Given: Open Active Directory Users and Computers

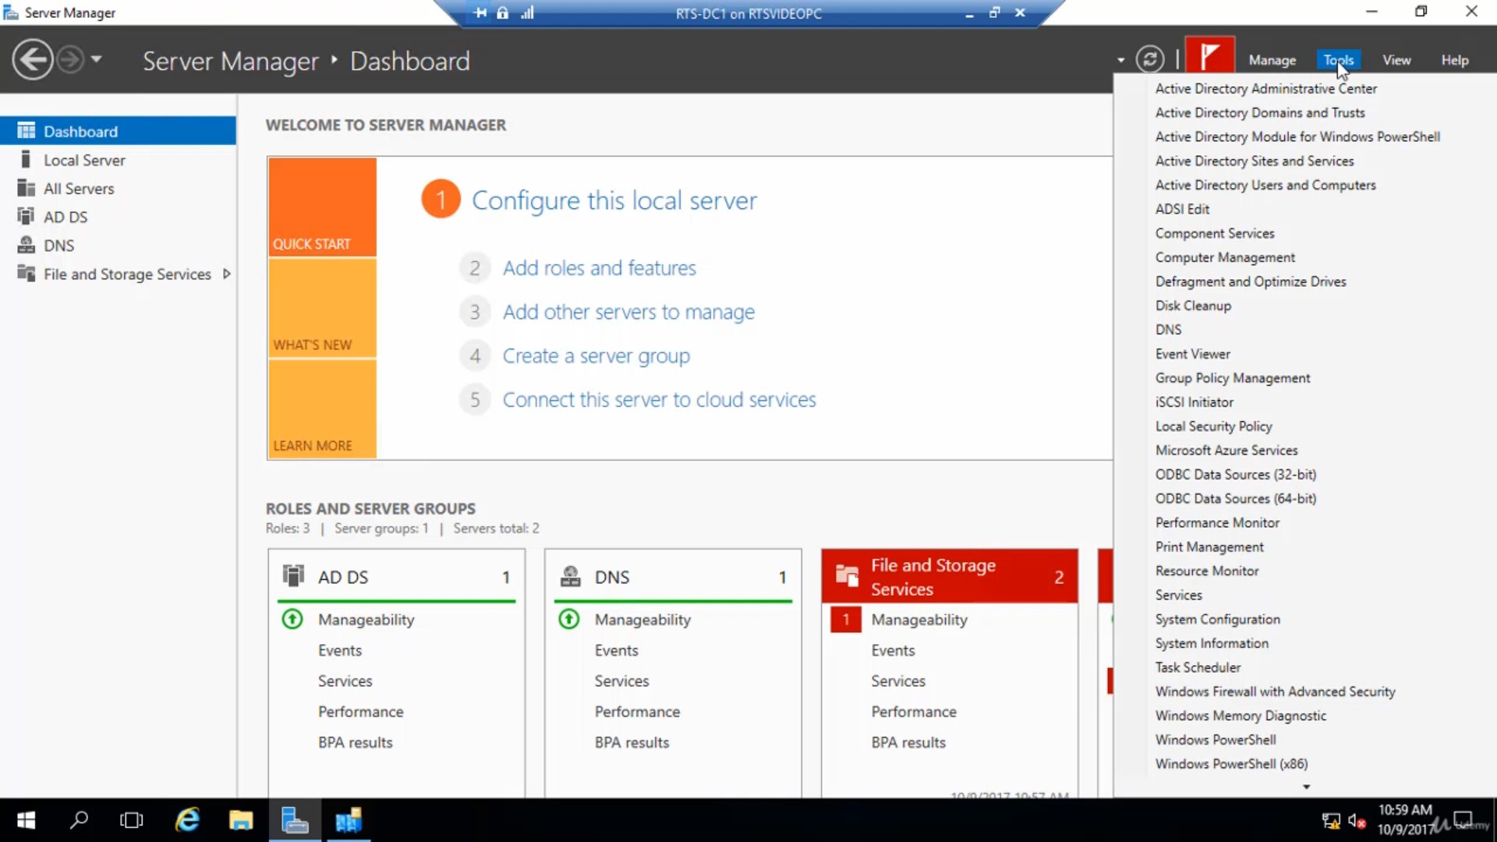Looking at the screenshot, I should (1265, 186).
